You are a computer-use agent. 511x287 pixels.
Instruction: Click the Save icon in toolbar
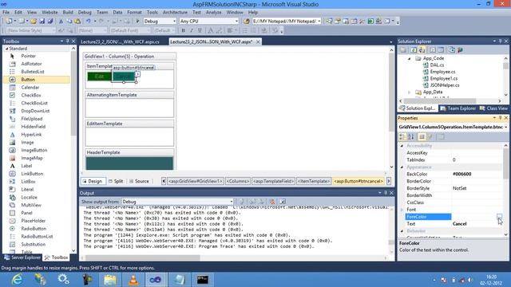tap(42, 22)
